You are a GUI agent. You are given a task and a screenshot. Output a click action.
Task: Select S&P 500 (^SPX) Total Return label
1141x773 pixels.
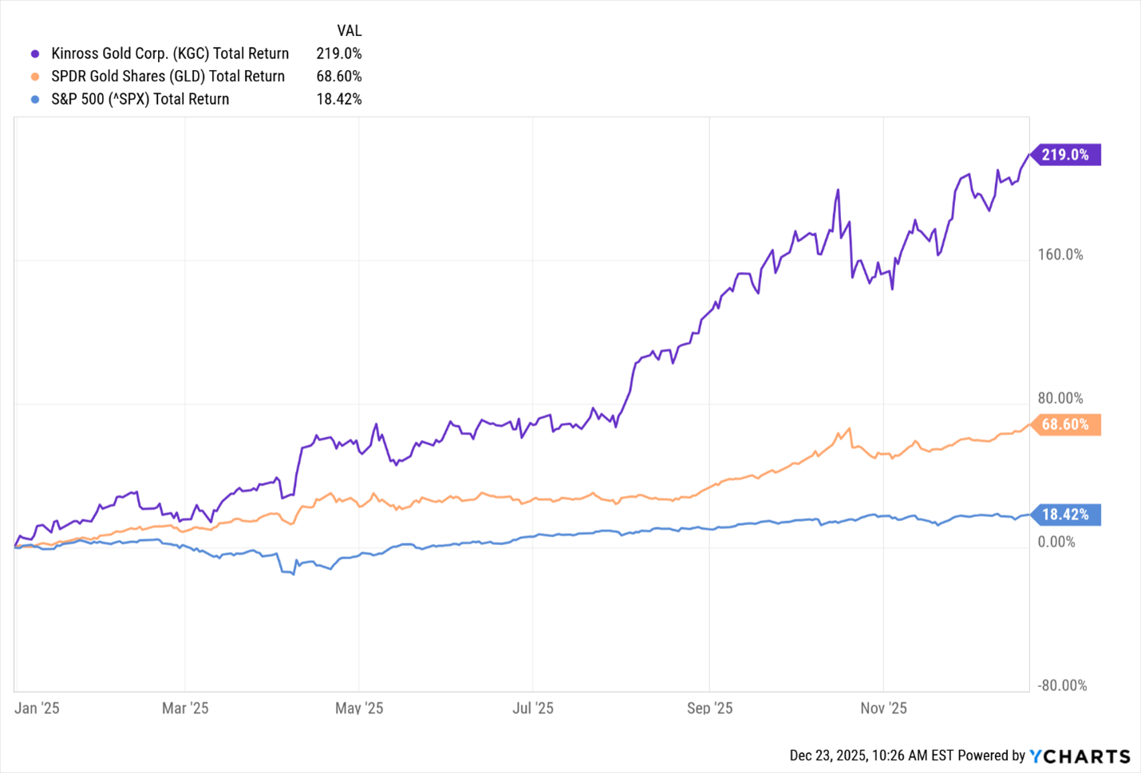tap(140, 100)
